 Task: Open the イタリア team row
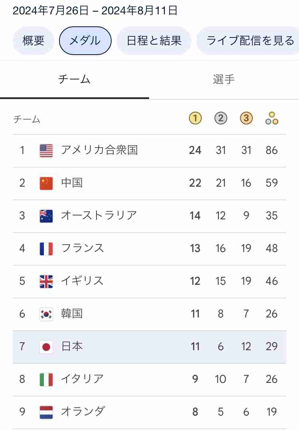149,380
